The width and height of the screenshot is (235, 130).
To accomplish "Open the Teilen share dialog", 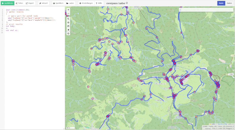I will (20, 3).
